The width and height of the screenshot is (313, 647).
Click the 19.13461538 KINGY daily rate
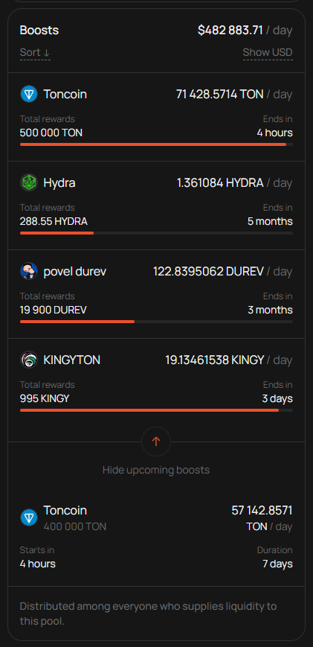pos(215,360)
